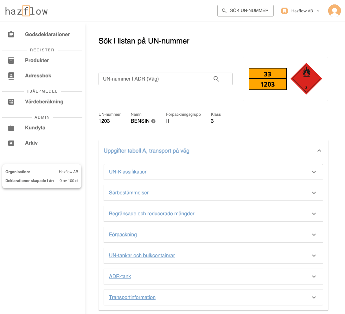Expand the Förpackning panel chevron
The width and height of the screenshot is (345, 314).
pos(314,235)
